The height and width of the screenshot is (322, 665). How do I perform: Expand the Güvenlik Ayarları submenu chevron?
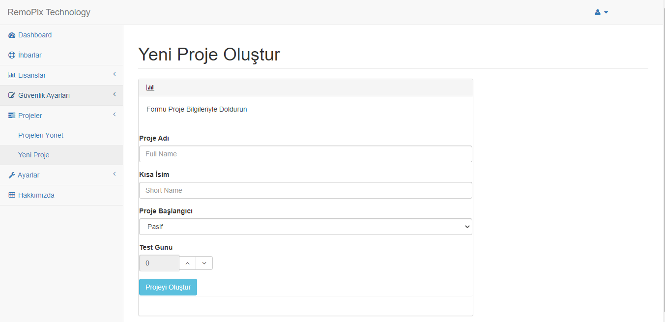(114, 95)
